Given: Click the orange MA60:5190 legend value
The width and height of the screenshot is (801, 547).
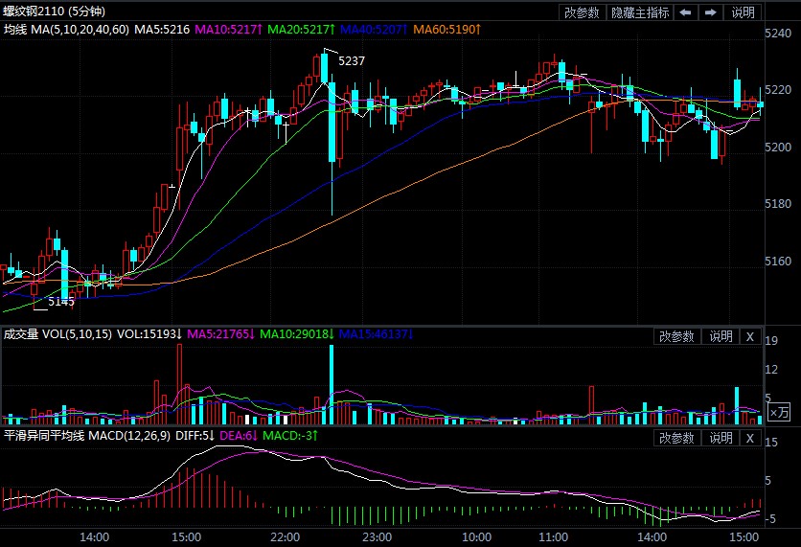Looking at the screenshot, I should click(x=452, y=31).
